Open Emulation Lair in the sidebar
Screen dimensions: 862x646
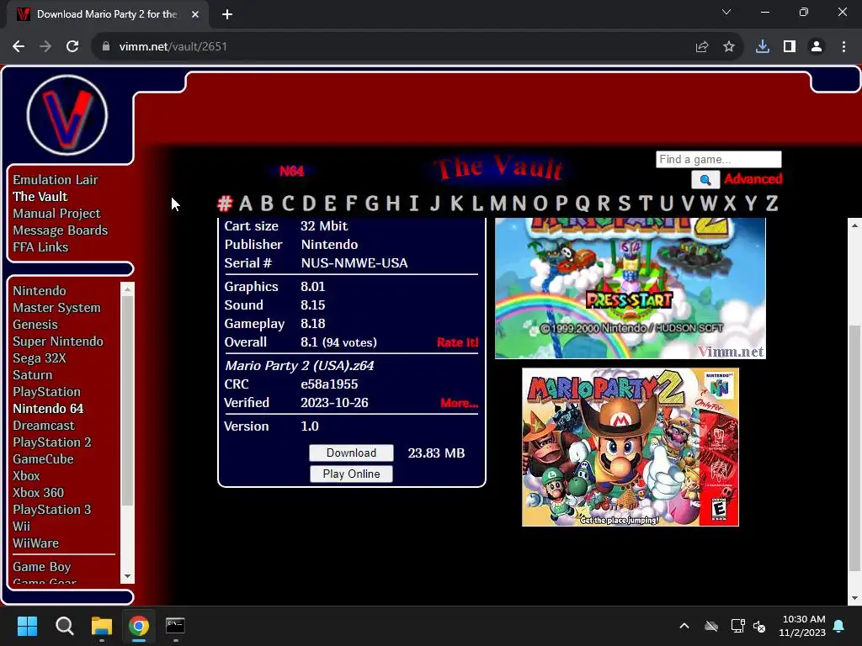point(56,180)
